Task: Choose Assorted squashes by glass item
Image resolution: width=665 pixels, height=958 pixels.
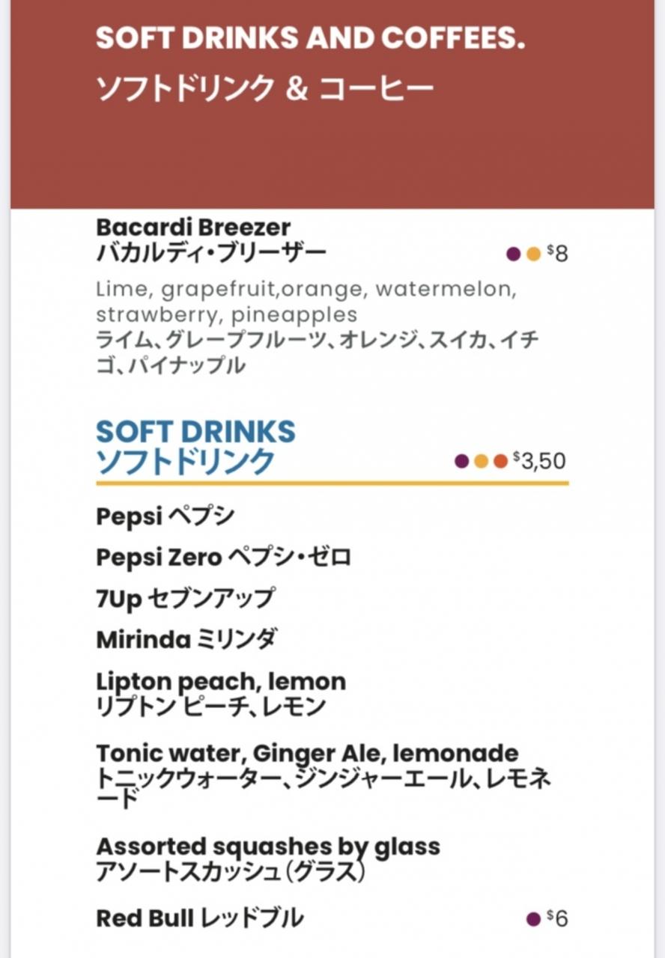Action: 268,859
